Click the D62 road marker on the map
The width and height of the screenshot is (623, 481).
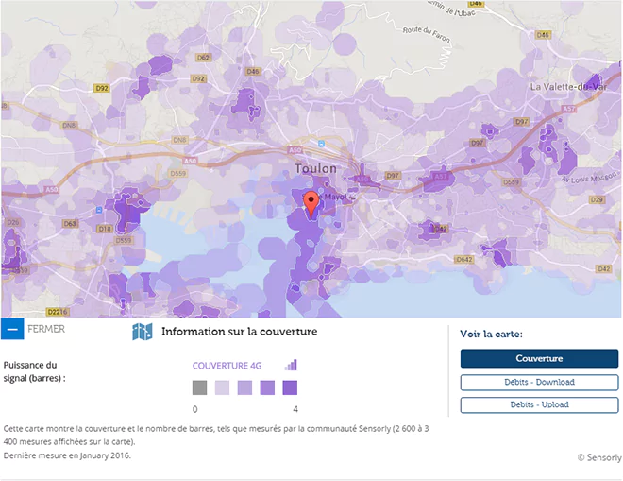coord(202,57)
